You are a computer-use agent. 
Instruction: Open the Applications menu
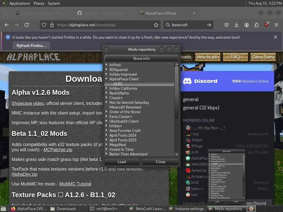coord(20,3)
